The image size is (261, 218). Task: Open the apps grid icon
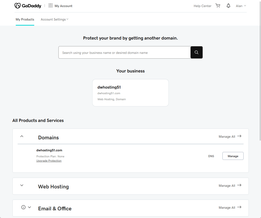[50, 6]
